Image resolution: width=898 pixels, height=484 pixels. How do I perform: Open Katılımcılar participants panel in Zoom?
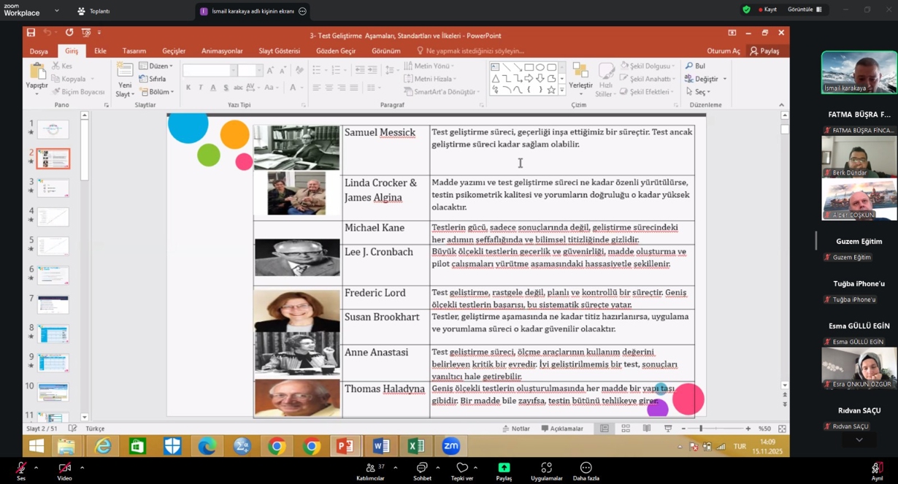click(x=370, y=468)
